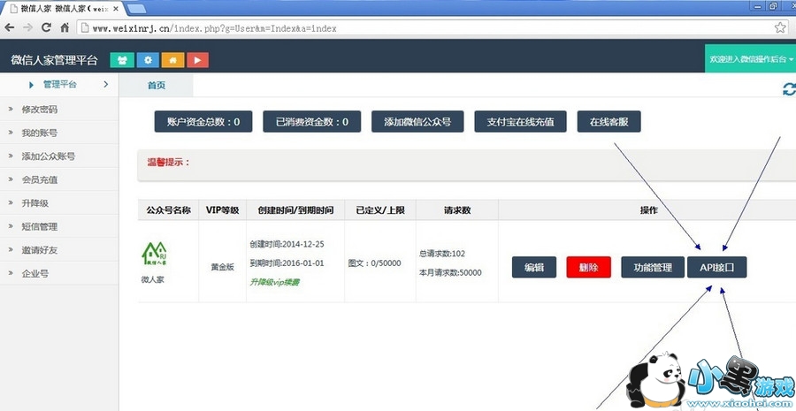Viewport: 796px width, 411px height.
Task: Click the 升降级vip续费 link
Action: pyautogui.click(x=274, y=282)
